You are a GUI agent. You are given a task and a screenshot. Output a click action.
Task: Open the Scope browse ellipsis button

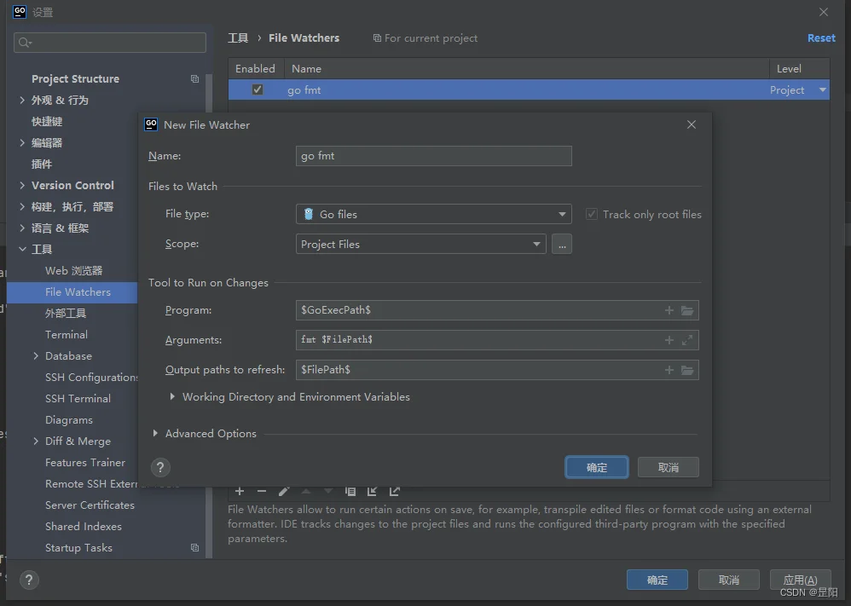562,244
